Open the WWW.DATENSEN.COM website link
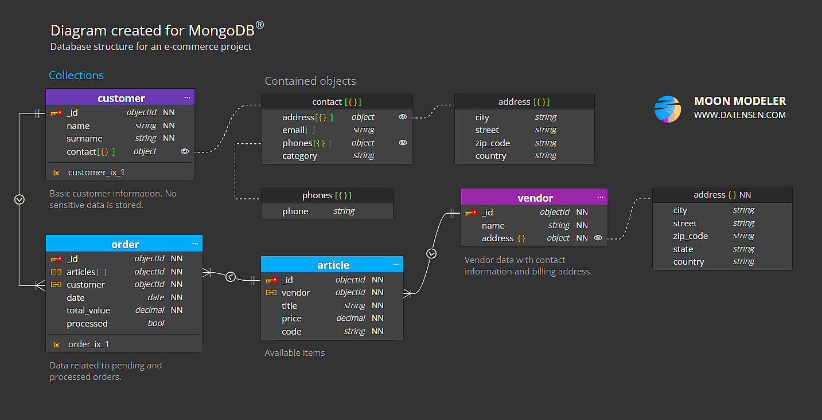The image size is (822, 420). tap(740, 115)
